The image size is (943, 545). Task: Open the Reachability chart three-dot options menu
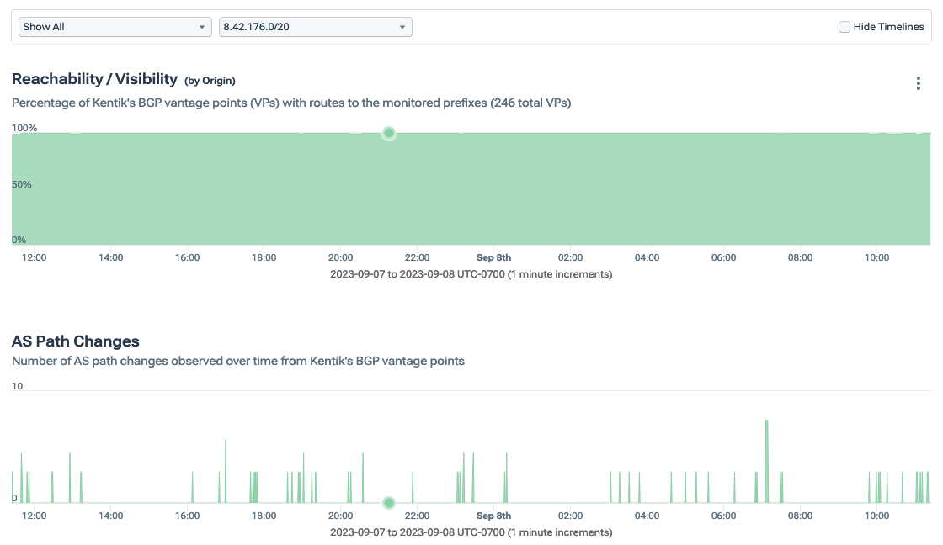(x=919, y=83)
